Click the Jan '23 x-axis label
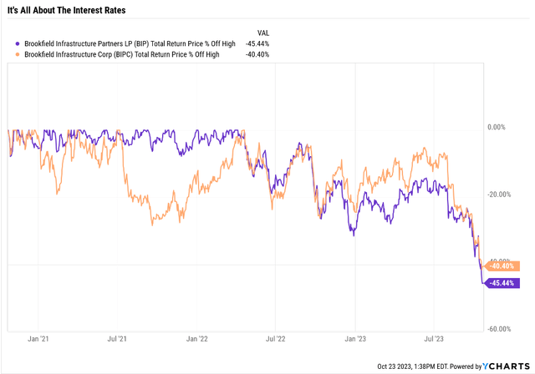The height and width of the screenshot is (374, 535). (354, 339)
